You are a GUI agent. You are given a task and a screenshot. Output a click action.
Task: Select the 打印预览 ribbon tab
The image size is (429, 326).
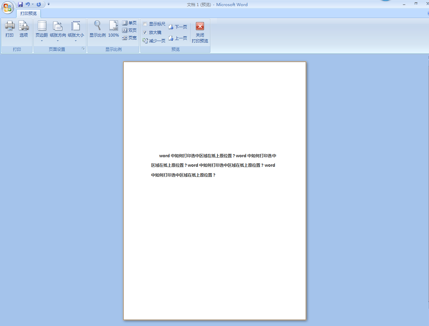click(28, 14)
